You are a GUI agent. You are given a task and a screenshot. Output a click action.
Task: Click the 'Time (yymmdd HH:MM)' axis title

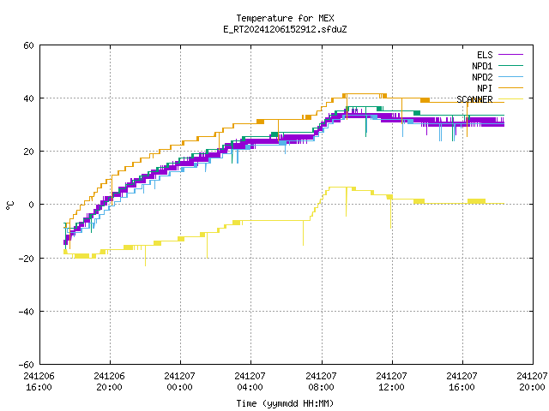285,403
